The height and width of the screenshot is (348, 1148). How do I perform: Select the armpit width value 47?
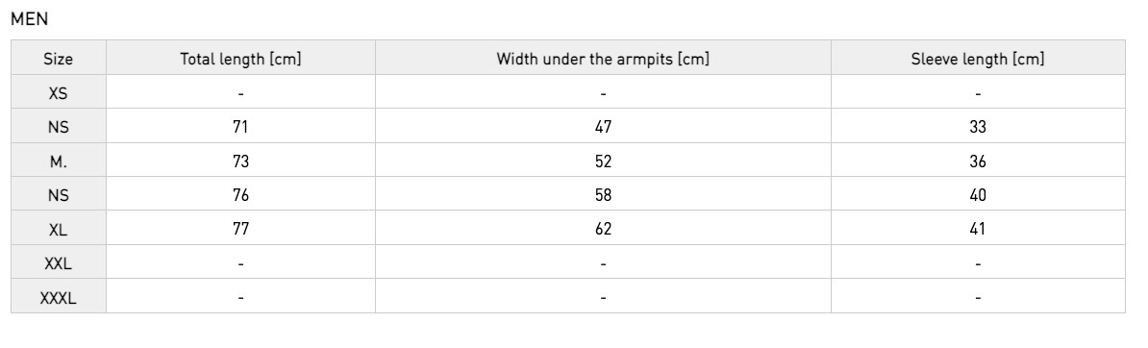[x=603, y=128]
